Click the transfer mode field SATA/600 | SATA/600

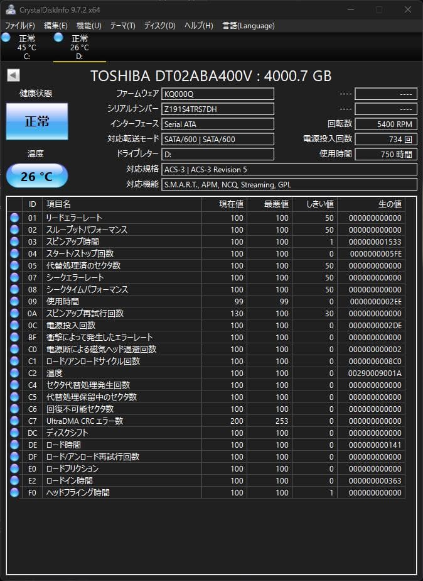[x=218, y=140]
